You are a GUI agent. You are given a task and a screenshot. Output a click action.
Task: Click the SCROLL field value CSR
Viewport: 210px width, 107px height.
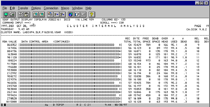(x=122, y=23)
